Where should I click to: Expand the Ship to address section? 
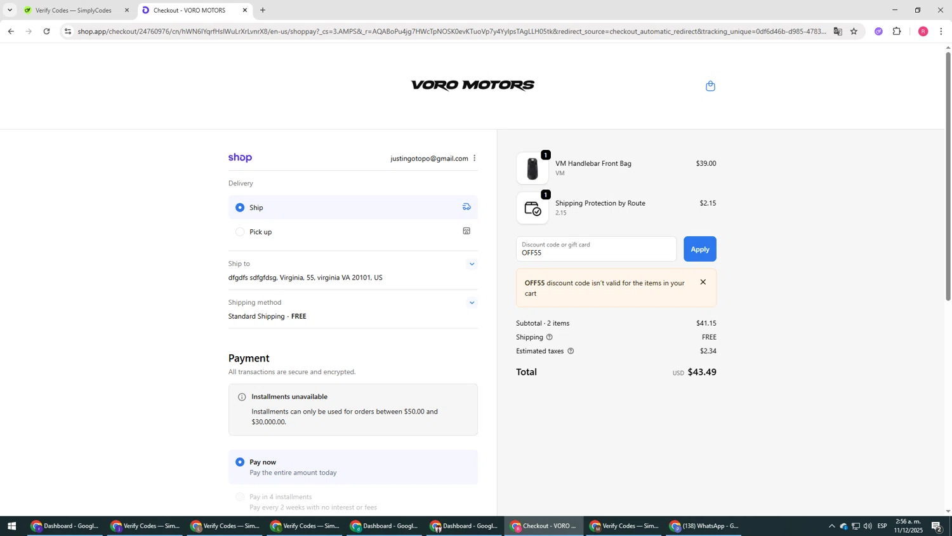(x=472, y=264)
